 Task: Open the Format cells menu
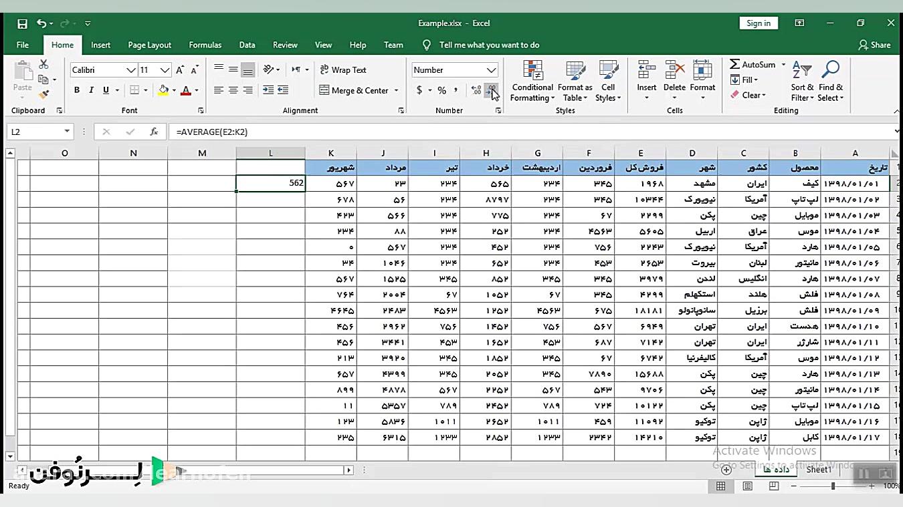tap(702, 81)
